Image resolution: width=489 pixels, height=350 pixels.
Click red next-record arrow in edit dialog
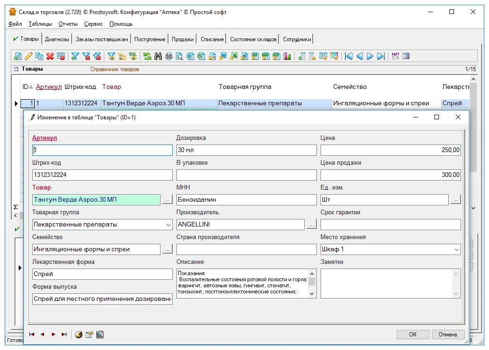(53, 335)
